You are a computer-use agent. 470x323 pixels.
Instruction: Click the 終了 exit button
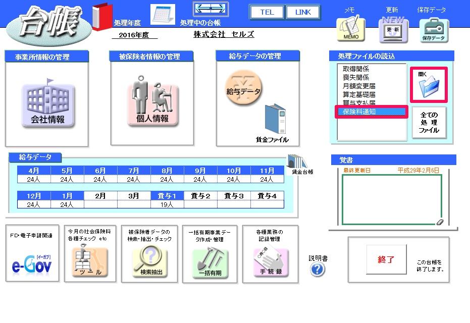386,260
